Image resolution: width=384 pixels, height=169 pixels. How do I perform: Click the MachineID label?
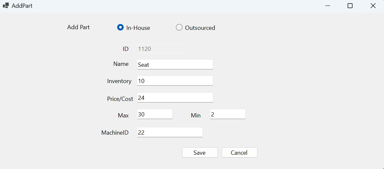point(115,133)
